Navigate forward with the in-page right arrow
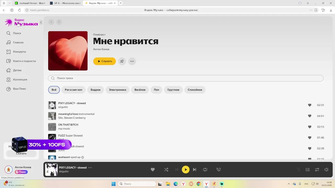 [x=59, y=22]
